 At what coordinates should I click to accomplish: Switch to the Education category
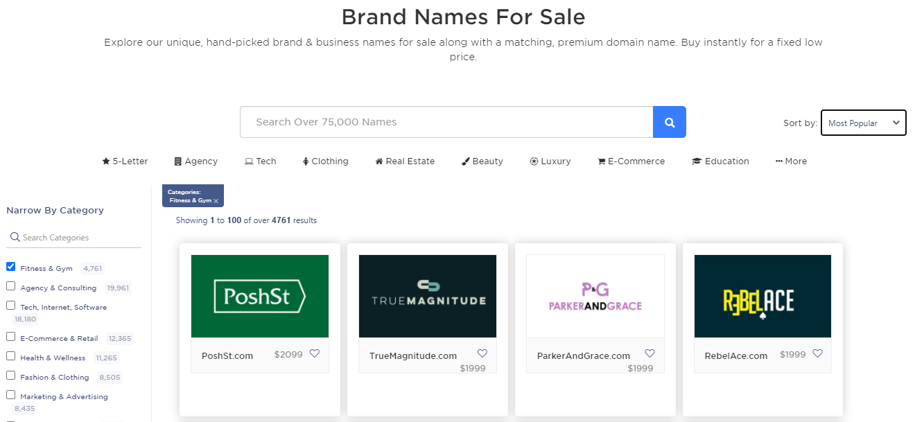coord(720,161)
